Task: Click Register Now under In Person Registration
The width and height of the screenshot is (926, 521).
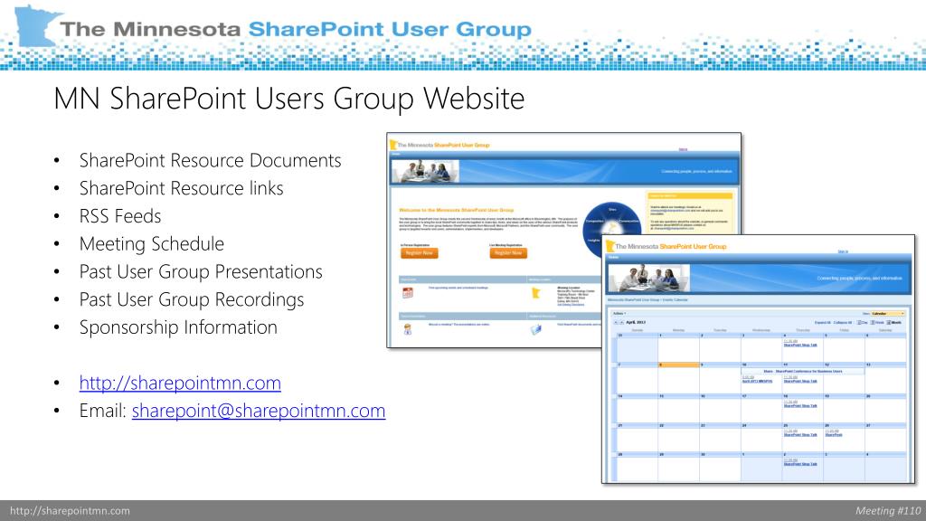Action: (420, 253)
